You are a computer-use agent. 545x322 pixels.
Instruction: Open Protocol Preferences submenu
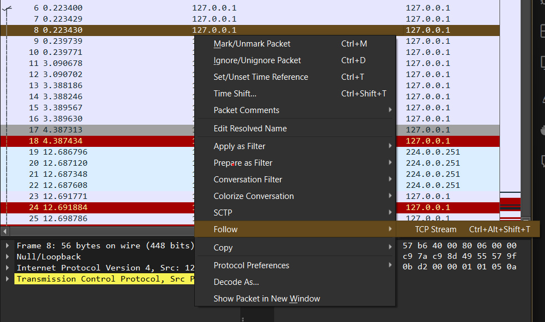coord(251,265)
